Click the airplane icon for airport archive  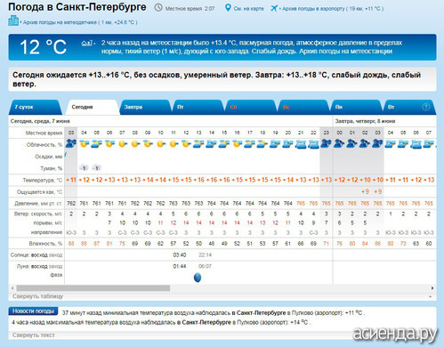[x=274, y=8]
